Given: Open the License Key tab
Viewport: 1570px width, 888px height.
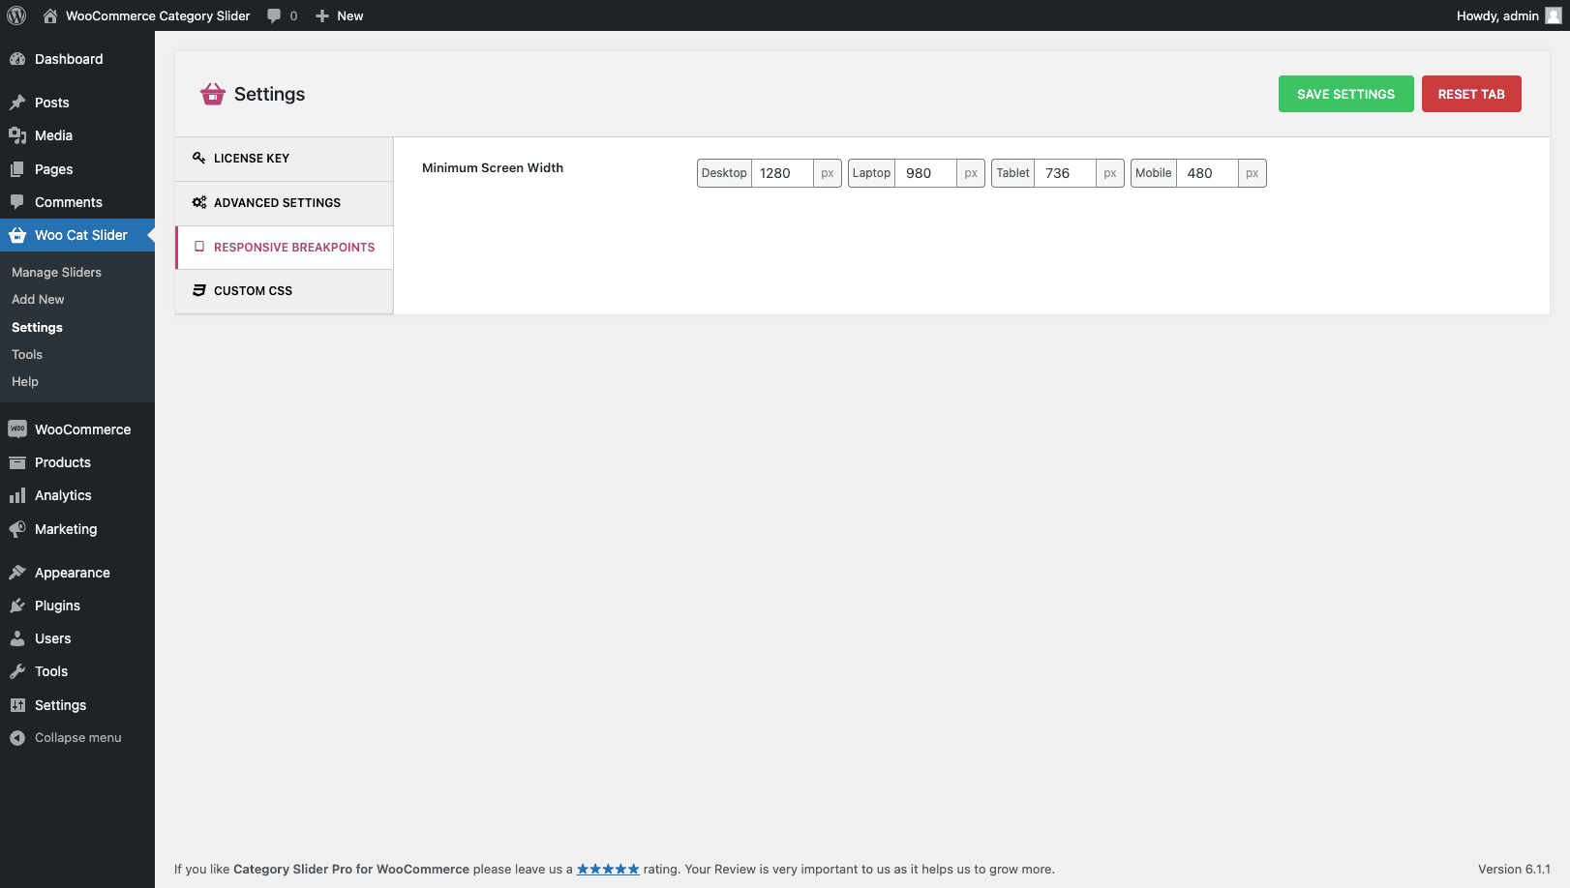Looking at the screenshot, I should [284, 159].
